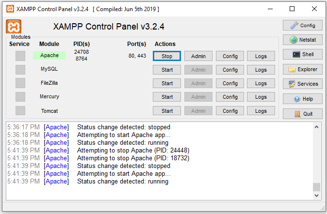Open the Mercury Config menu
Image resolution: width=327 pixels, height=214 pixels.
click(x=230, y=97)
